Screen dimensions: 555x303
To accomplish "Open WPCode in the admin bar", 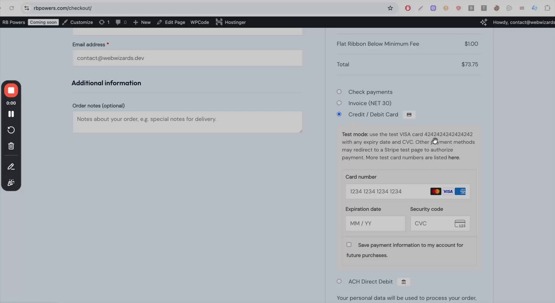I will tap(200, 22).
